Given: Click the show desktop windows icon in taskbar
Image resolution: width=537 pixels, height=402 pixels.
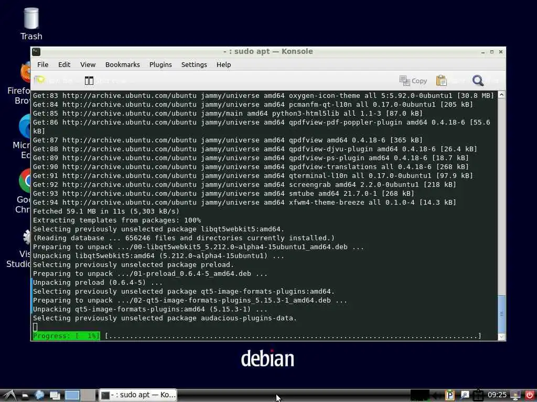Looking at the screenshot, I should point(55,396).
